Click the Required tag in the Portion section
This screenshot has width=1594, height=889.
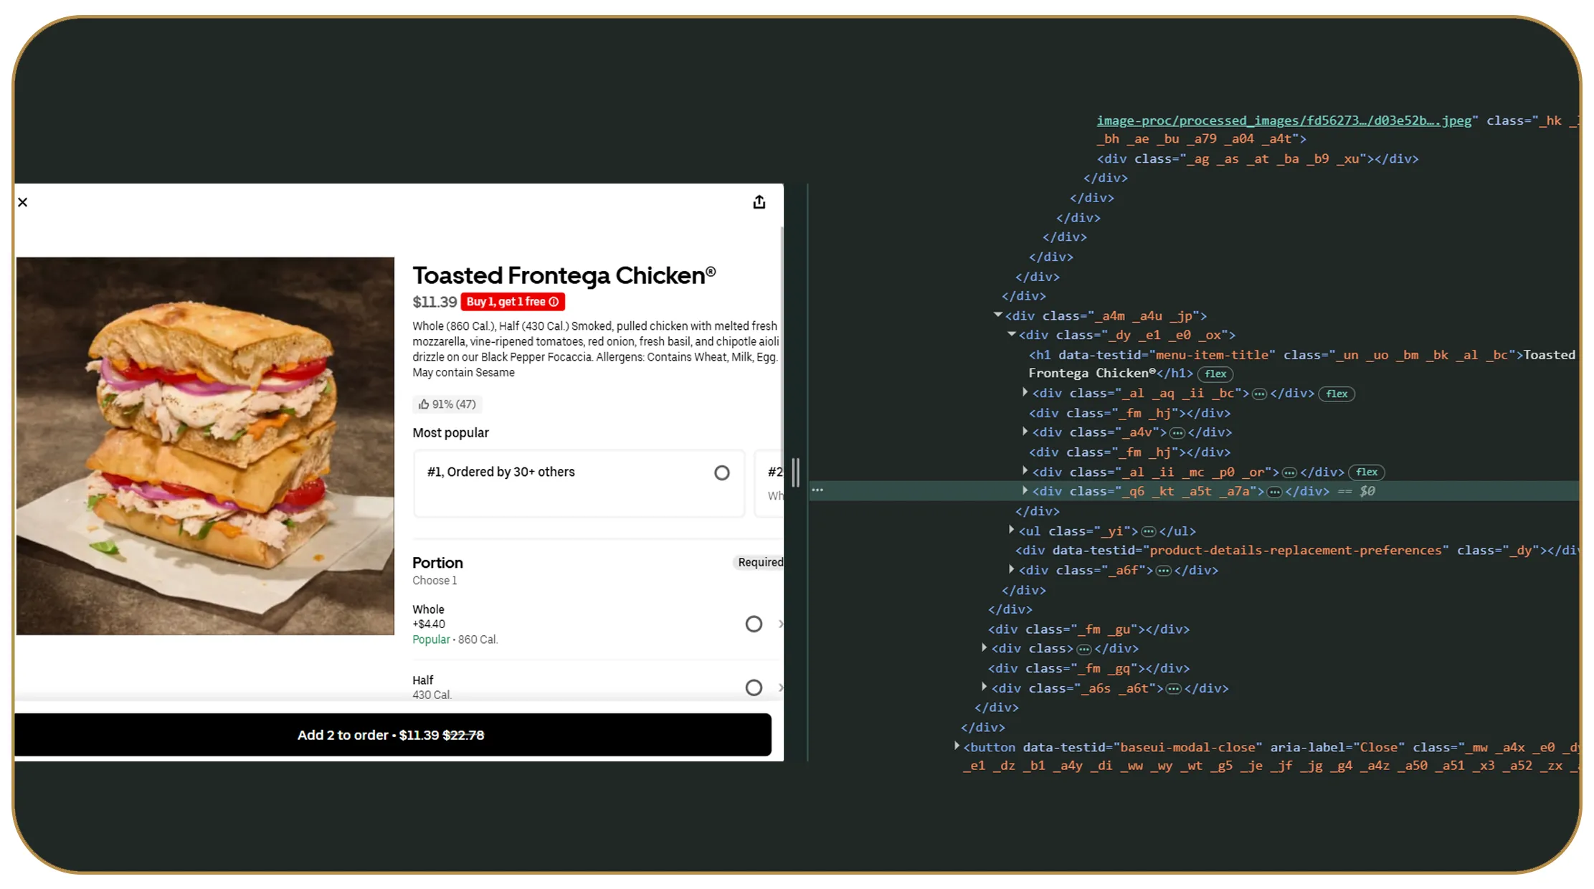760,562
